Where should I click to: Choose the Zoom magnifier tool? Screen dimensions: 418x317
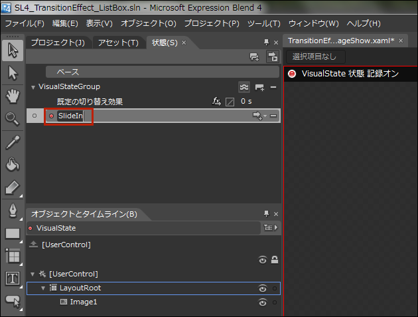13,119
